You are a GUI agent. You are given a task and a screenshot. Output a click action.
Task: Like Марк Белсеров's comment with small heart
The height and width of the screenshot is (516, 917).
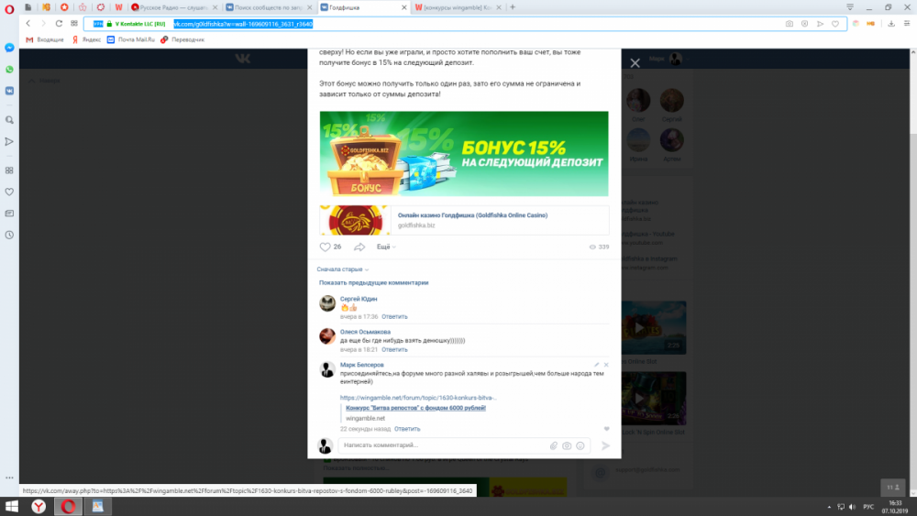click(606, 429)
